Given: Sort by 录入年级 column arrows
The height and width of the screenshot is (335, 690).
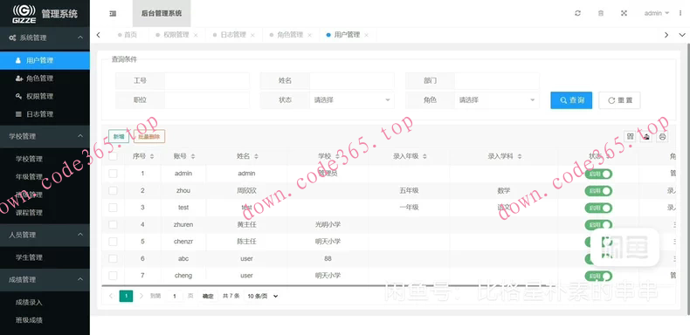Looking at the screenshot, I should [x=424, y=156].
